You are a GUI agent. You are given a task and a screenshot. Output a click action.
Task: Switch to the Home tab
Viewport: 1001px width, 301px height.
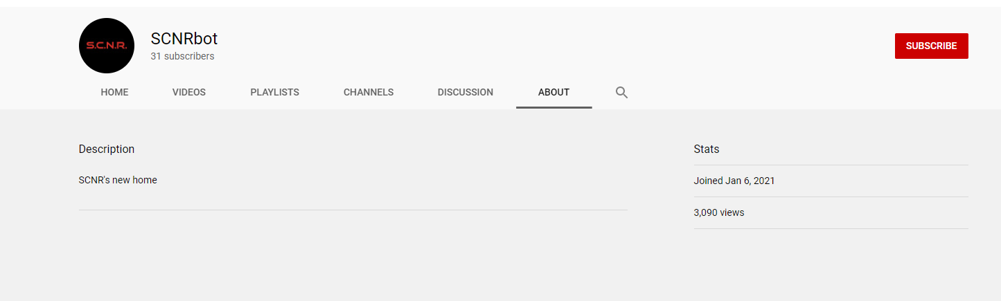pos(114,92)
